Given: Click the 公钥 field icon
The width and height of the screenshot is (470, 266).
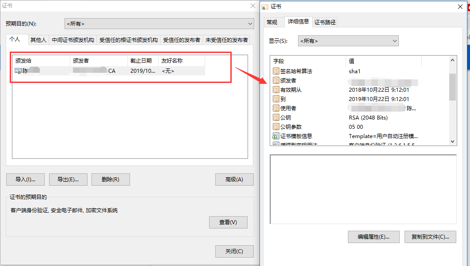Looking at the screenshot, I should click(x=276, y=117).
